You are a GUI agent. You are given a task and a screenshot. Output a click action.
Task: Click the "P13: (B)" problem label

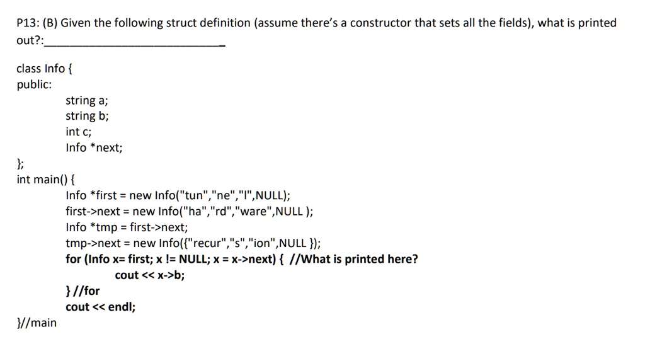[x=37, y=23]
